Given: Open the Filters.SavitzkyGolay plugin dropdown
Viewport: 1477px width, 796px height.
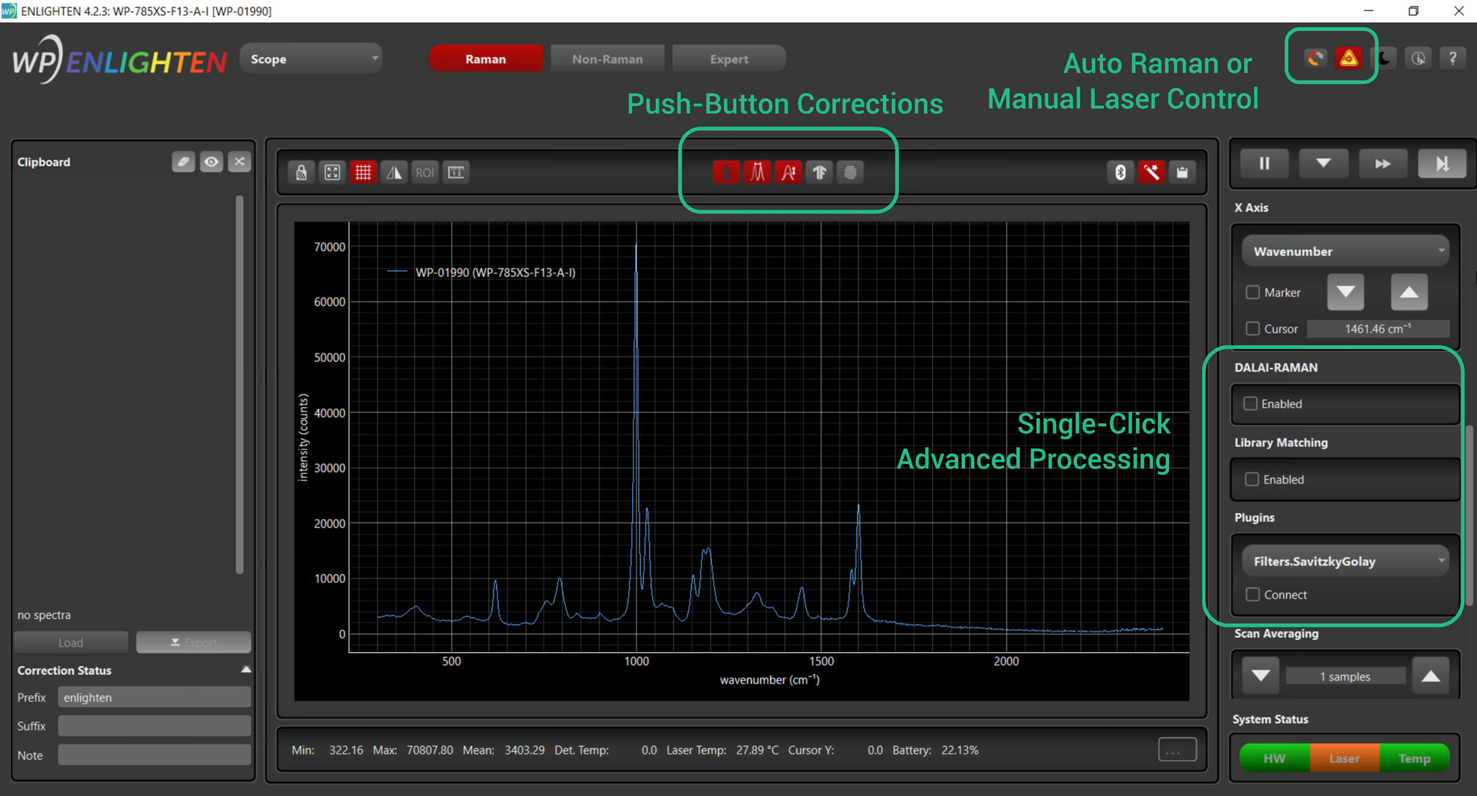Looking at the screenshot, I should pyautogui.click(x=1345, y=561).
